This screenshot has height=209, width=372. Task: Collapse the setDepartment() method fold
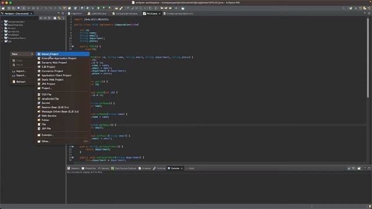point(73,157)
